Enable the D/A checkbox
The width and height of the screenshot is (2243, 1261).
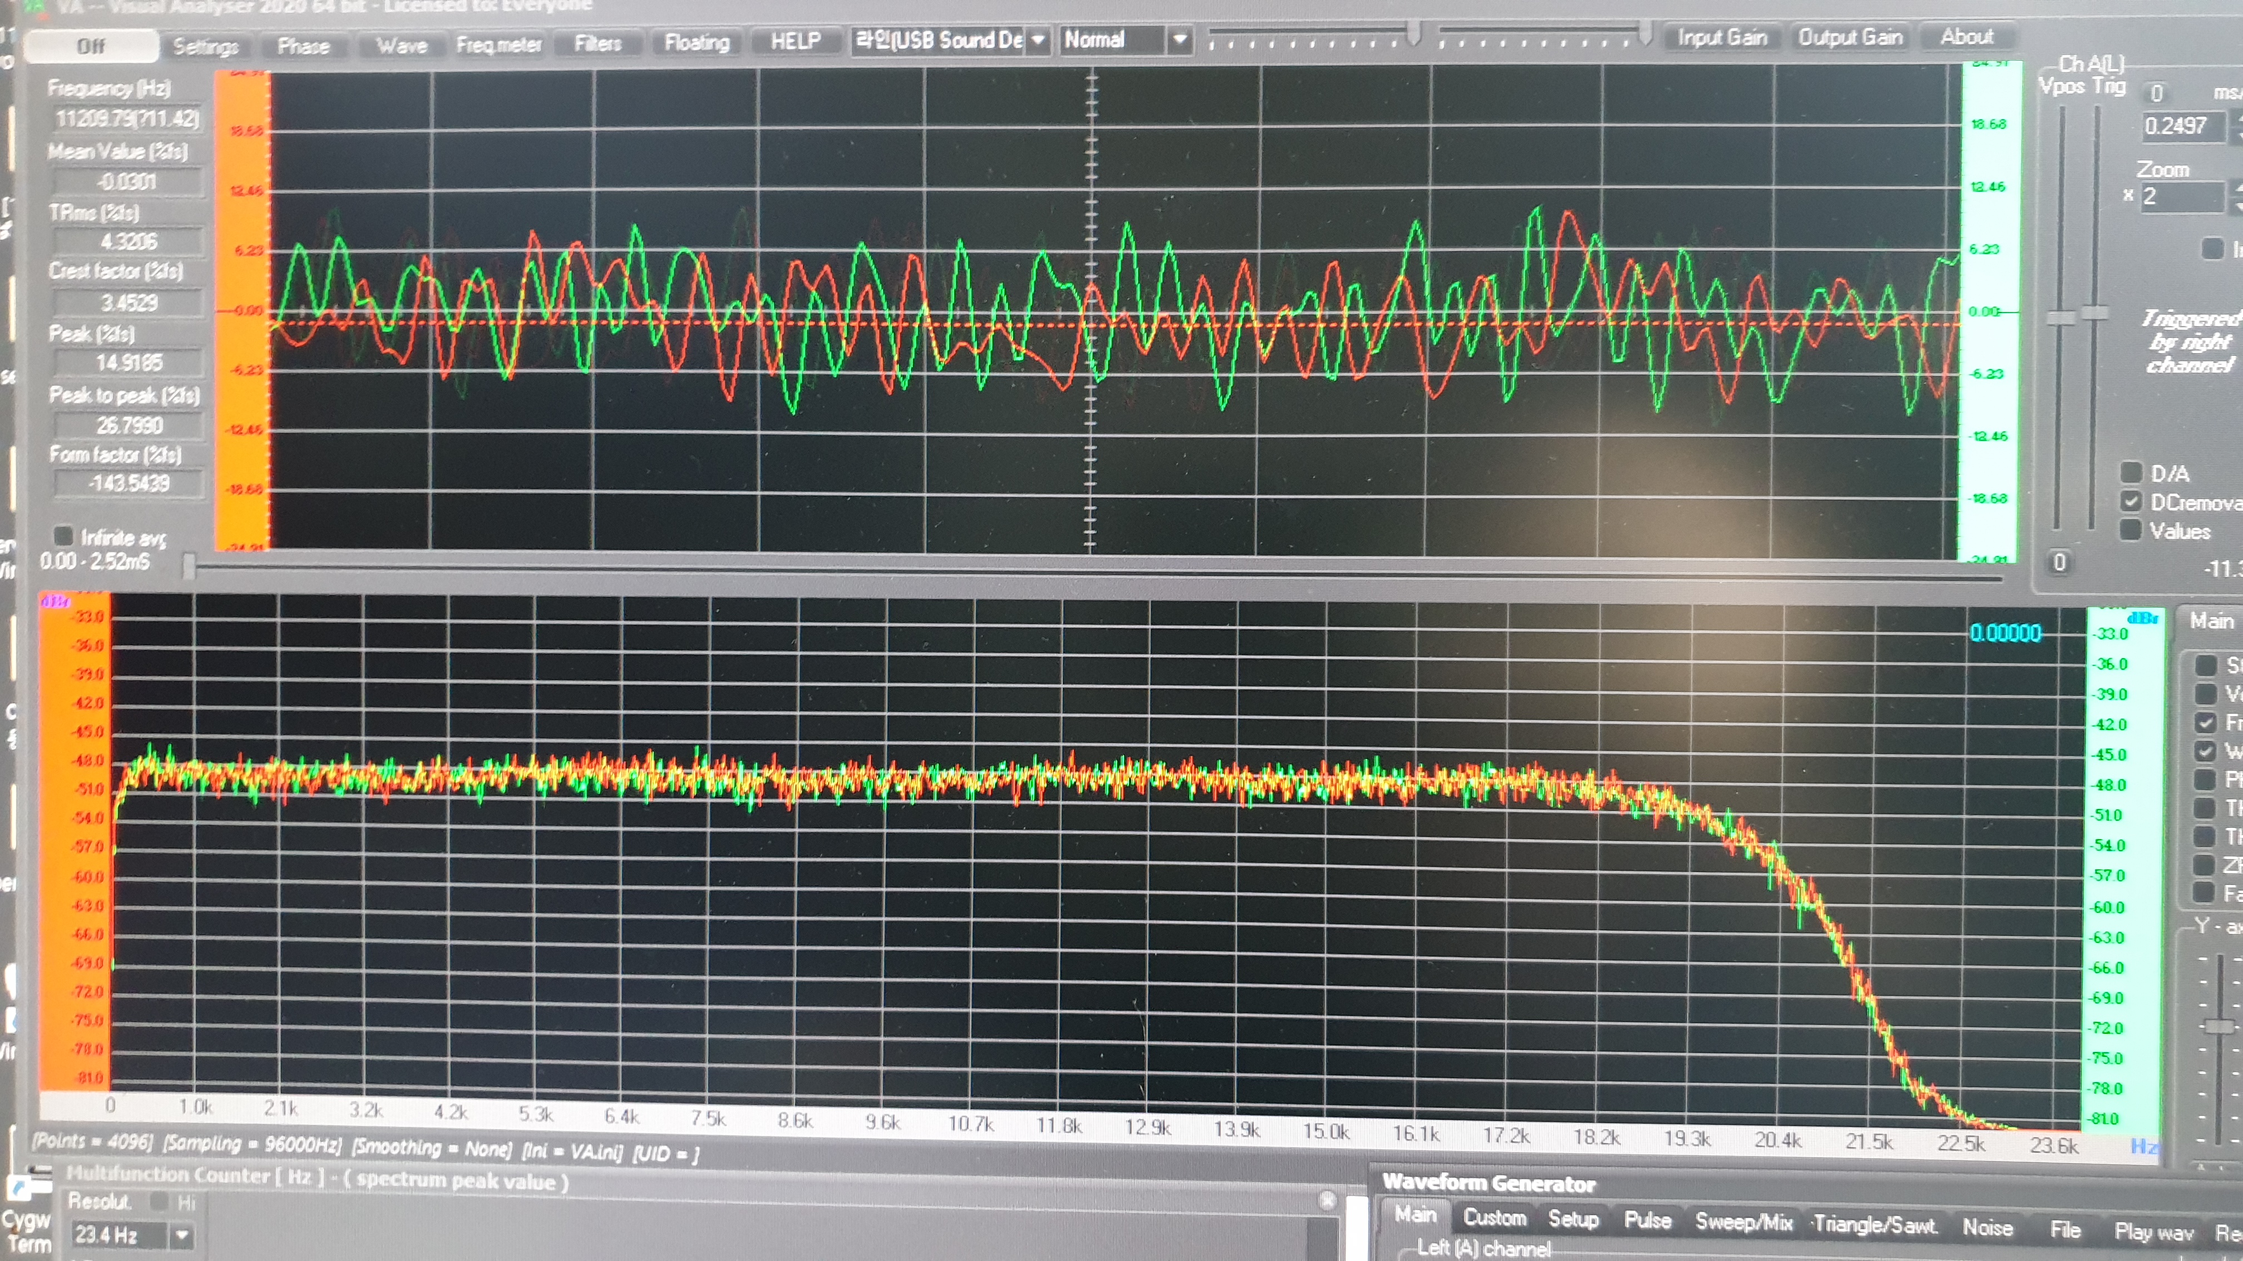point(2131,473)
